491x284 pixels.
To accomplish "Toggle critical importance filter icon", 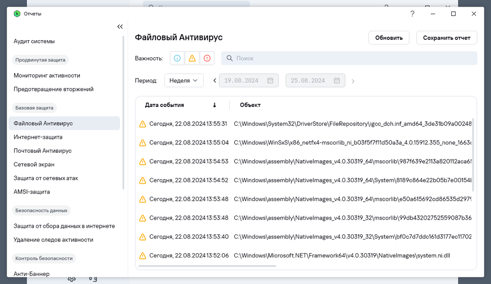I will click(x=207, y=58).
